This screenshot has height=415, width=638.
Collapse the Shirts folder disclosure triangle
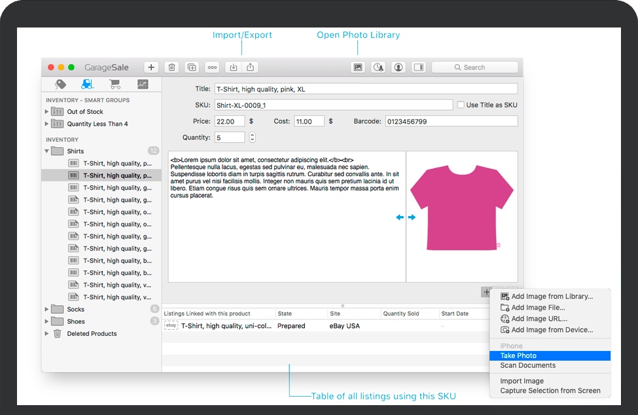pos(47,151)
